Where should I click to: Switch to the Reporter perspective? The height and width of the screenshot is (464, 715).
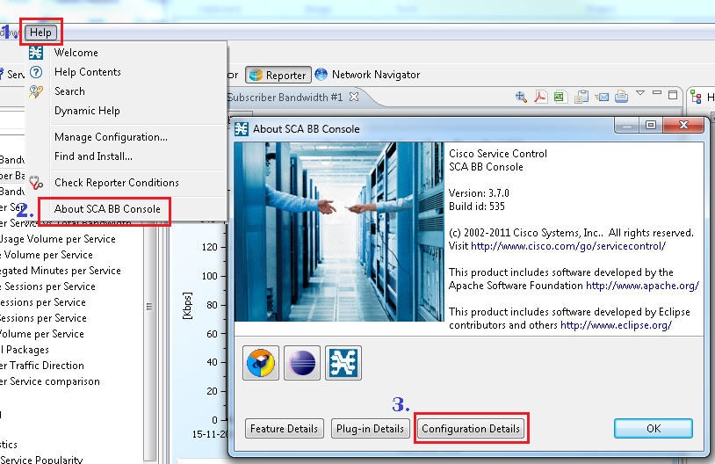click(278, 75)
